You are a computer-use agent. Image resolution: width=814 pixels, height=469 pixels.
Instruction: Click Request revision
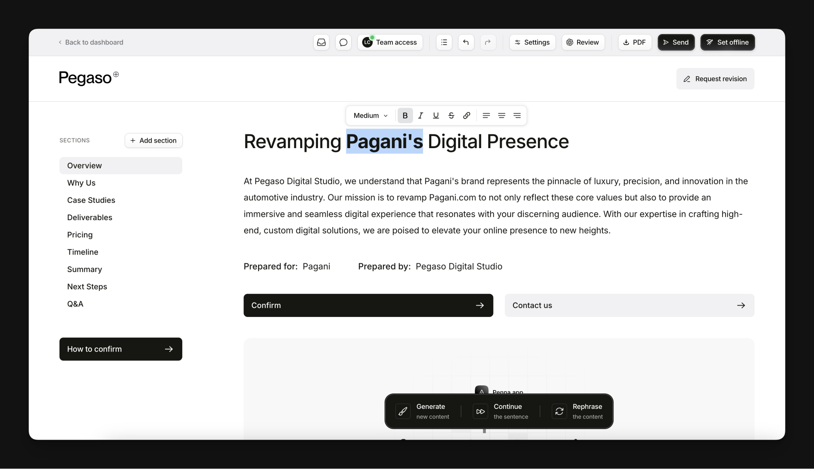coord(715,79)
